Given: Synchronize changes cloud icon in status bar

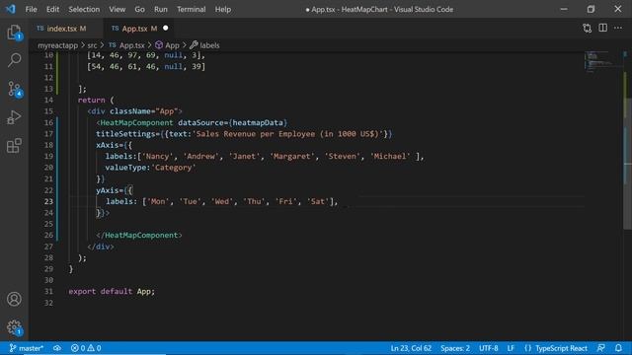Looking at the screenshot, I should click(x=57, y=348).
